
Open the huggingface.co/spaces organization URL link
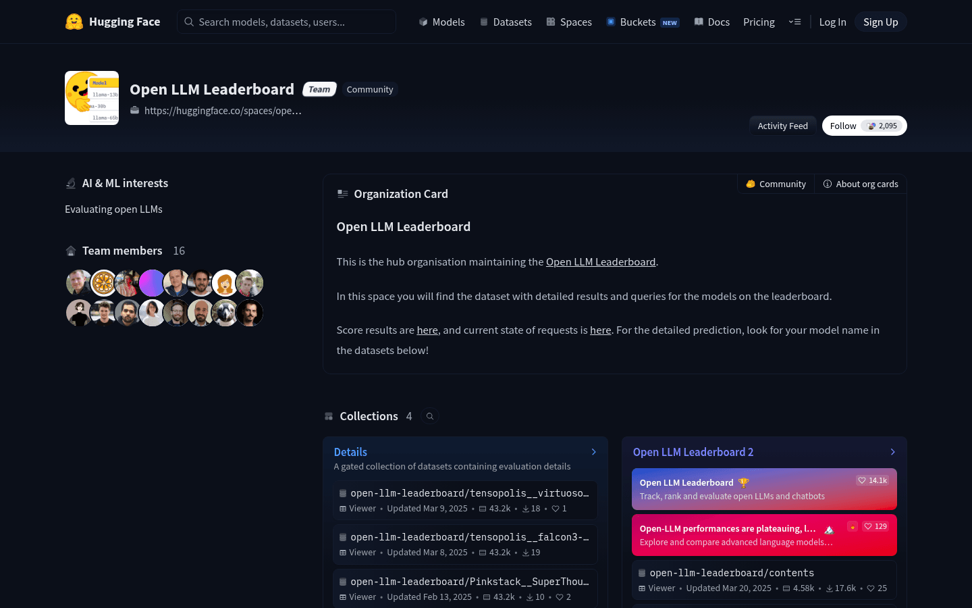coord(223,111)
